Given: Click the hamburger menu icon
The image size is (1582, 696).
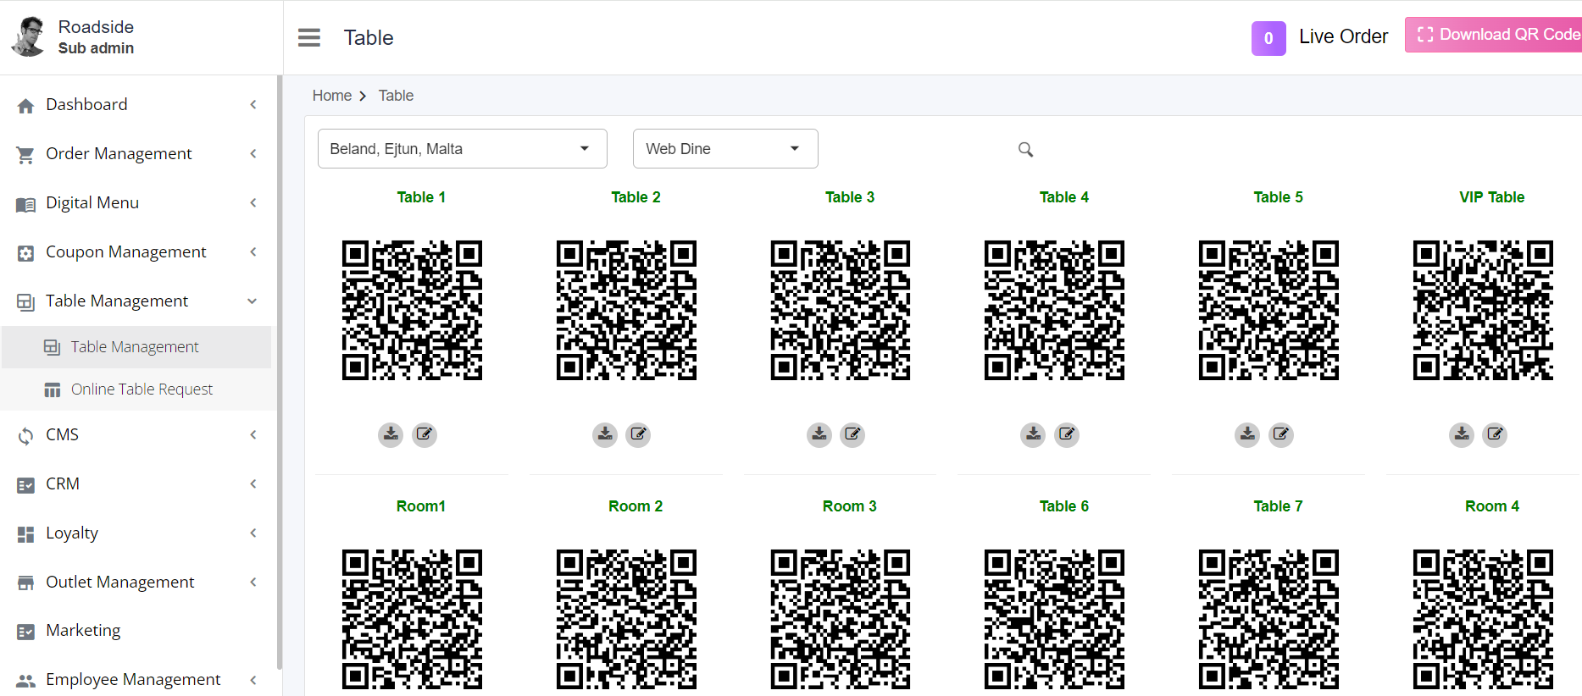Looking at the screenshot, I should coord(309,37).
